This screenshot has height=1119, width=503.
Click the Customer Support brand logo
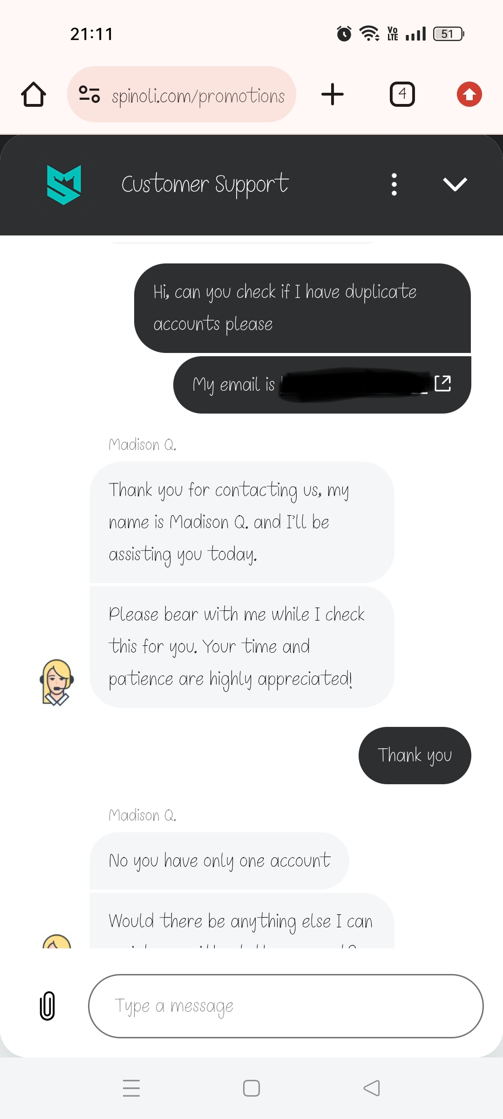(64, 185)
